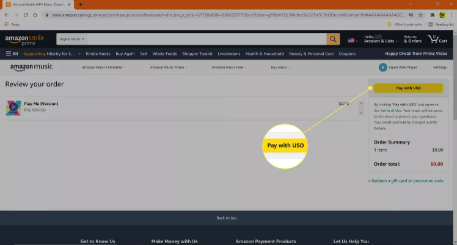Go to browser home icon
457x245 pixels.
point(35,15)
